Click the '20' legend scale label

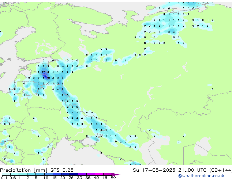[63, 178]
